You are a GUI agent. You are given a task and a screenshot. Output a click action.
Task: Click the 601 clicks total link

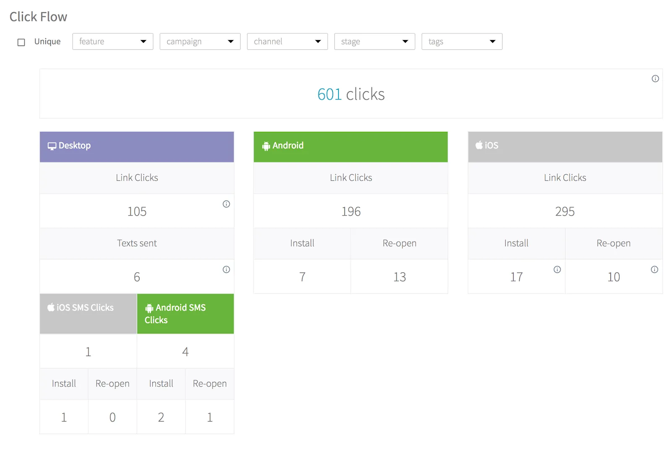(x=330, y=94)
